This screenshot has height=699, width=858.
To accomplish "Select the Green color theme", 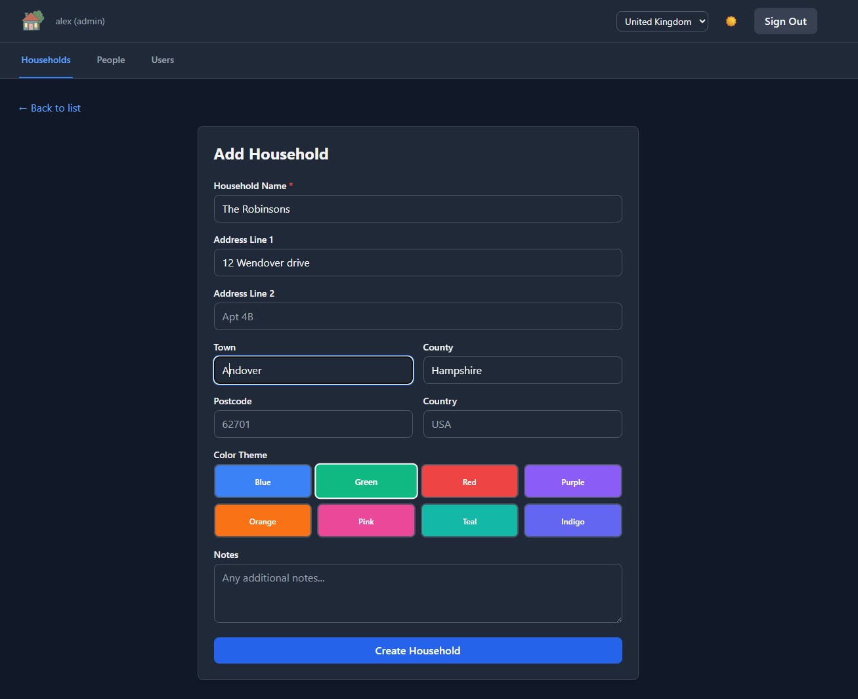I will tap(366, 481).
